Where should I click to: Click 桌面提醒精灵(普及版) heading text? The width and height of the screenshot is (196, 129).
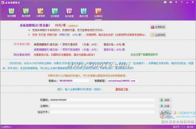(x=35, y=25)
